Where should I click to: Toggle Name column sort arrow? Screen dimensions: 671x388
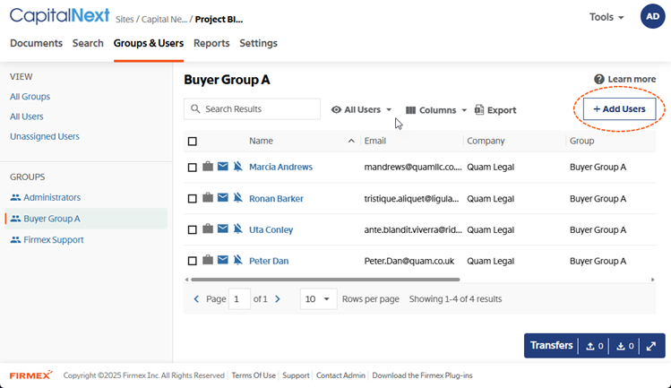click(x=351, y=141)
